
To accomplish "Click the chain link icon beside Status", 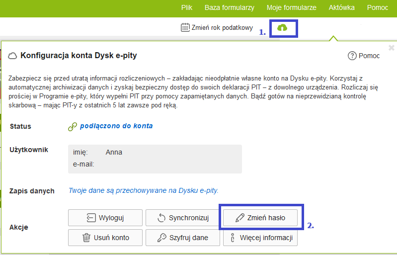I will click(72, 127).
